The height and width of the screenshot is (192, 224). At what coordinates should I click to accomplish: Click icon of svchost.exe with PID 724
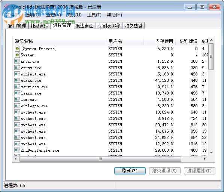pyautogui.click(x=17, y=118)
